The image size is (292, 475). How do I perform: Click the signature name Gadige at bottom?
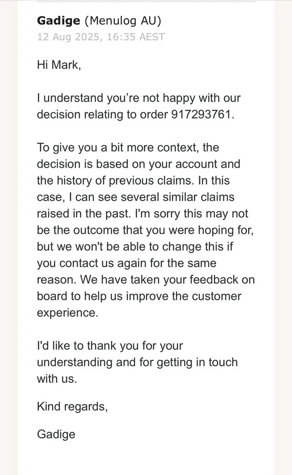point(56,435)
